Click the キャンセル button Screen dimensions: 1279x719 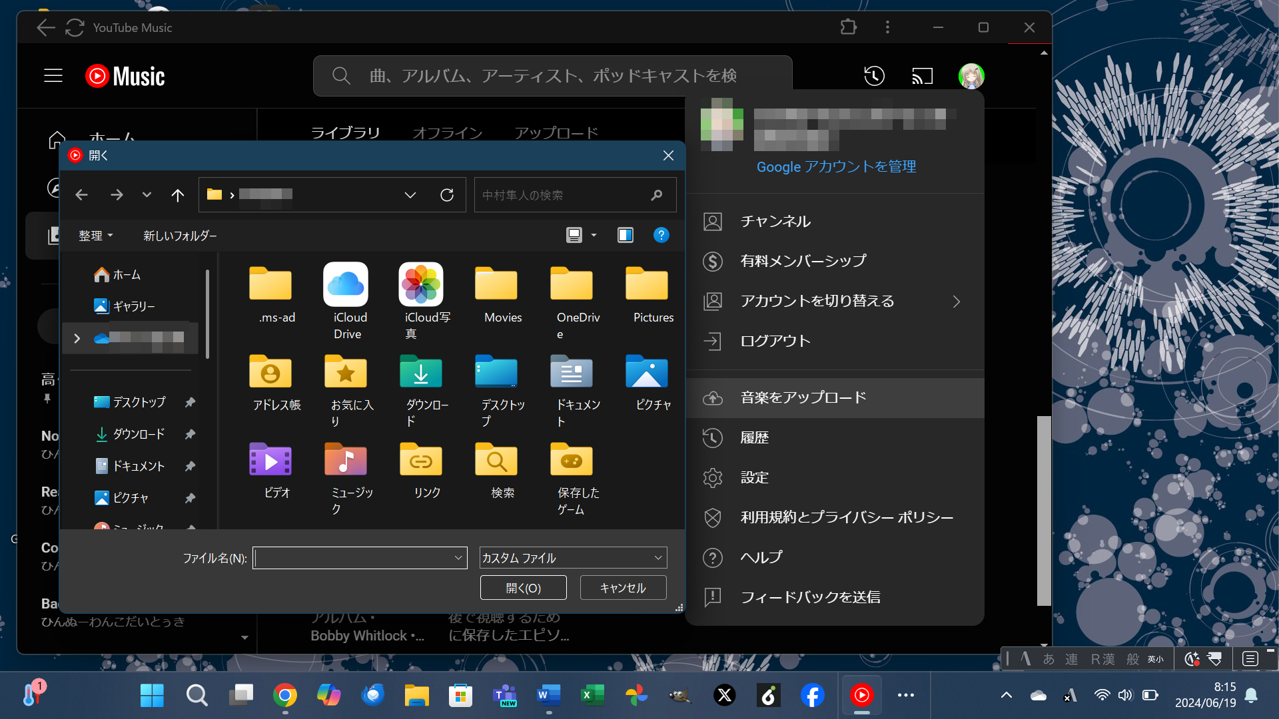tap(623, 588)
